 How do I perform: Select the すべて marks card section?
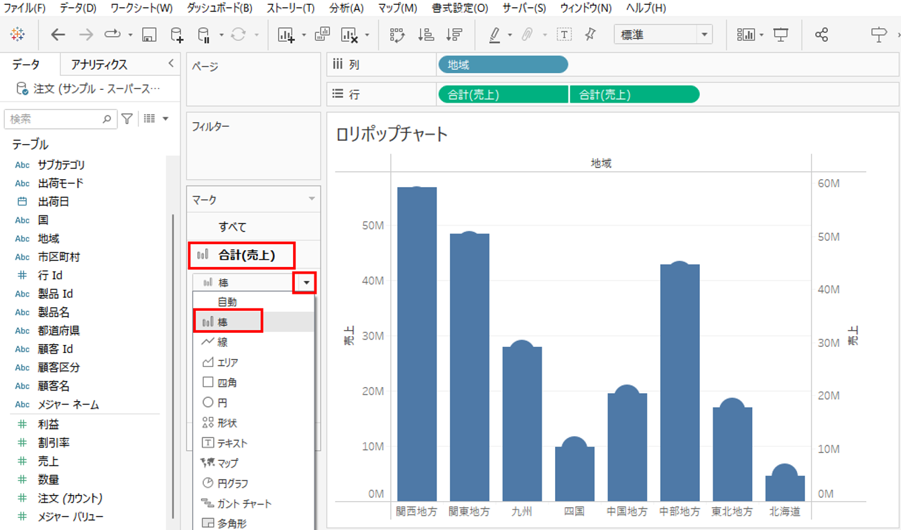(253, 227)
